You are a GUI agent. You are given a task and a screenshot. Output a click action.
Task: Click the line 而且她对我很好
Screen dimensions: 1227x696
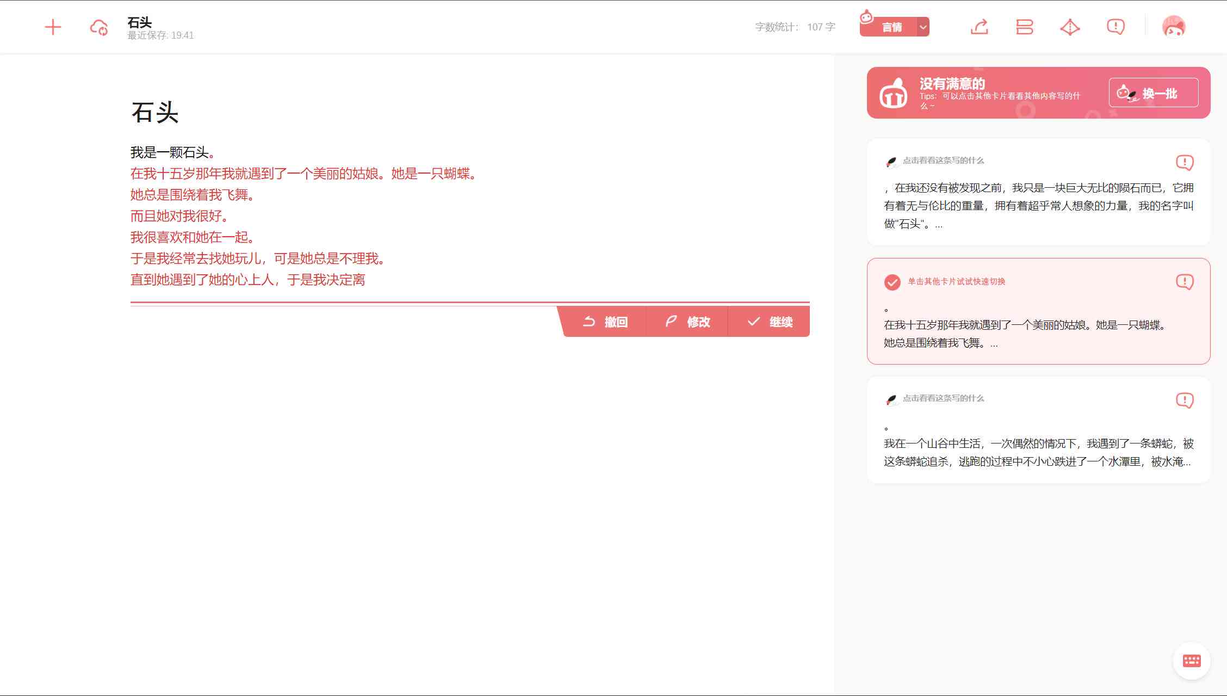point(179,216)
